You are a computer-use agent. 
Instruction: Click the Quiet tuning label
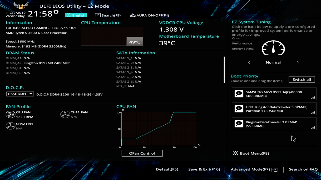coord(236,38)
